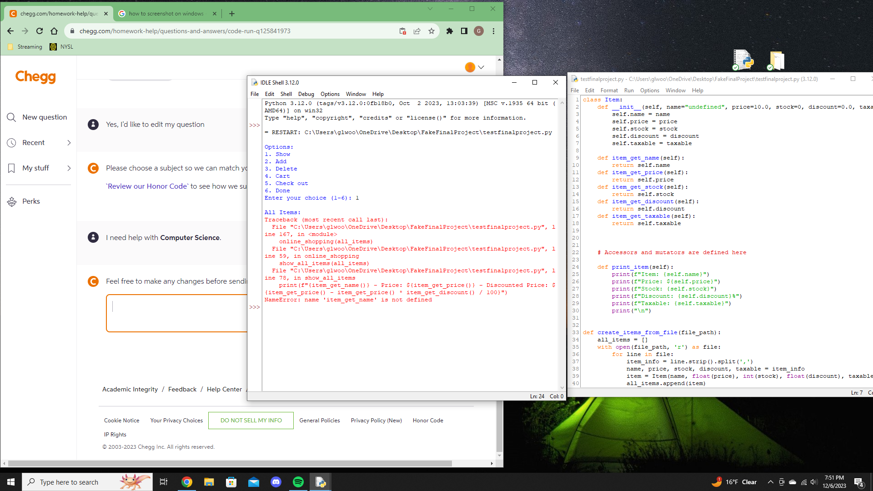Click the Chrome home button icon
873x491 pixels.
[x=54, y=31]
